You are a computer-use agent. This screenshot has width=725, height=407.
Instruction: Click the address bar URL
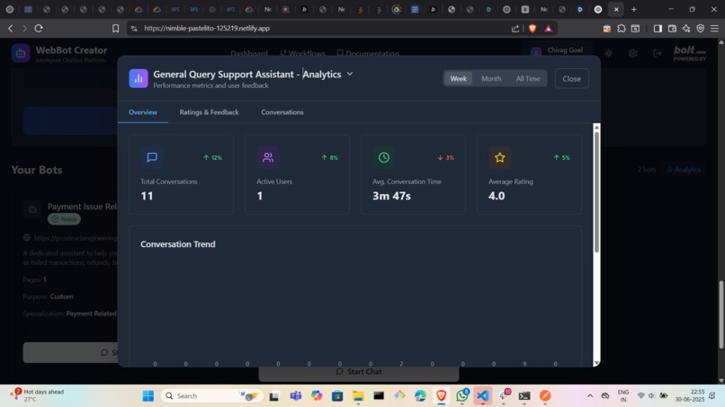pos(207,28)
